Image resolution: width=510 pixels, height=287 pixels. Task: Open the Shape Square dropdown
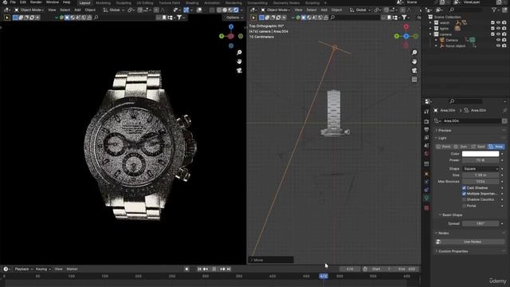(481, 169)
